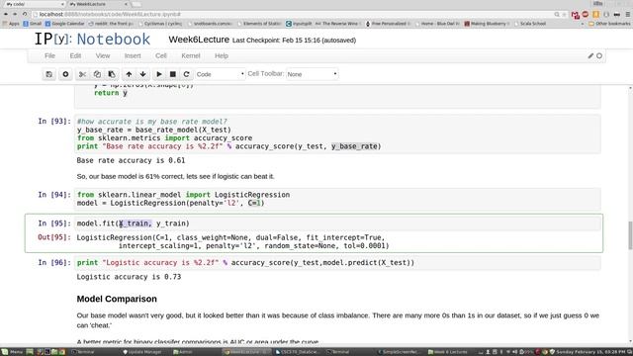The image size is (633, 356).
Task: Click the red Adblock extension icon
Action: (x=586, y=14)
